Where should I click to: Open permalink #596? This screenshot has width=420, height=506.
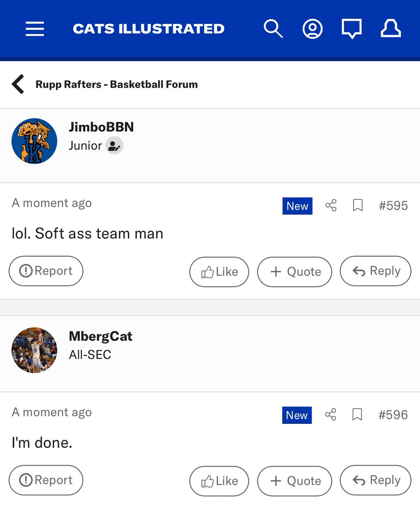click(393, 415)
